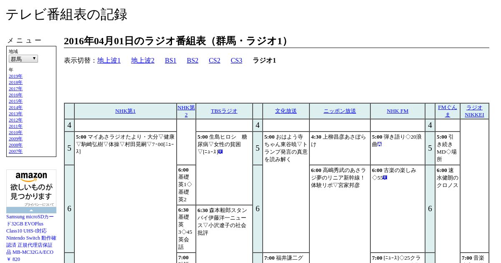Open the 2008年 archive link
The image size is (501, 263).
pos(15,145)
